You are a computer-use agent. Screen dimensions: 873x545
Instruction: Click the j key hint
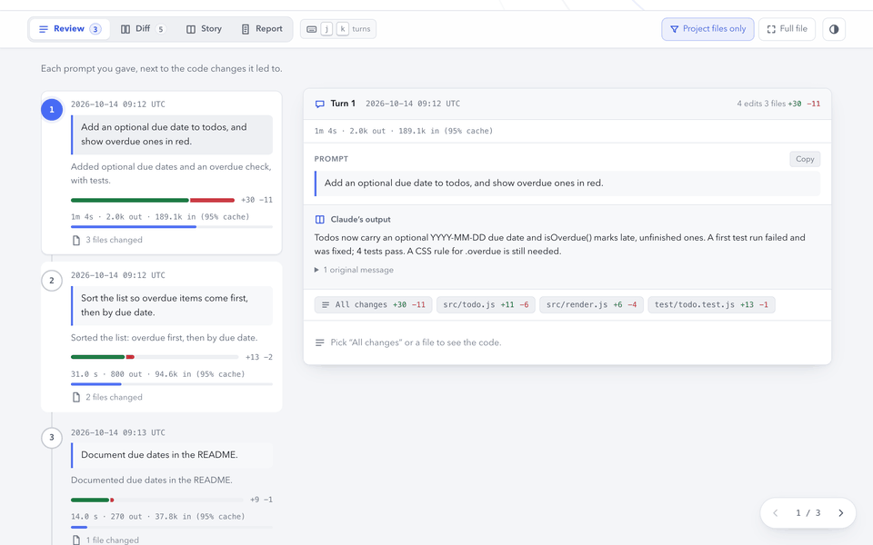point(326,29)
